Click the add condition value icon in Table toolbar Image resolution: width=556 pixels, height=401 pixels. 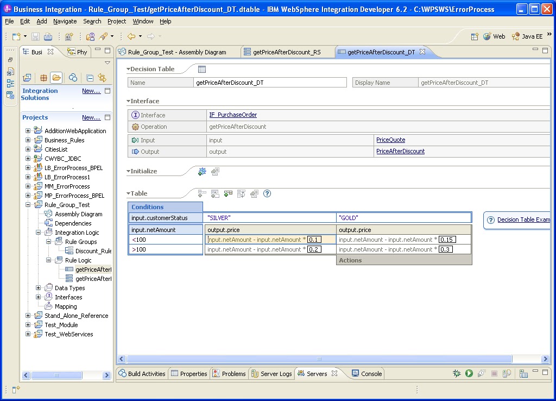click(x=202, y=193)
